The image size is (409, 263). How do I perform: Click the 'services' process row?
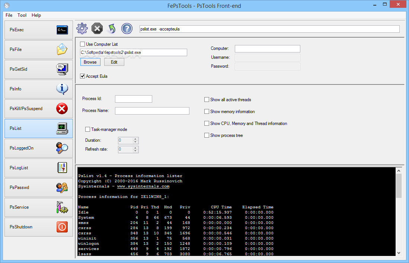coord(176,249)
